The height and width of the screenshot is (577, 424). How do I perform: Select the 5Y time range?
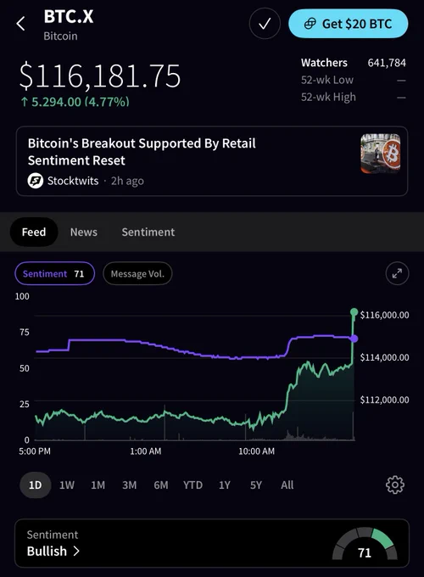click(x=256, y=485)
